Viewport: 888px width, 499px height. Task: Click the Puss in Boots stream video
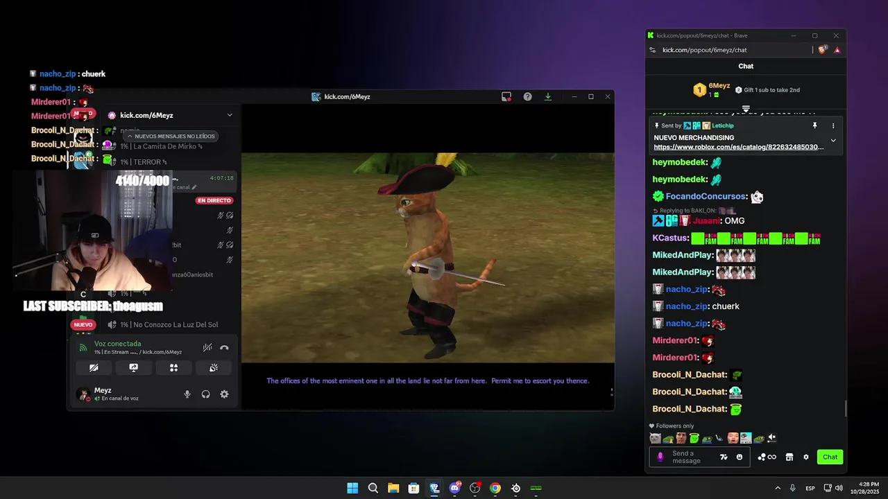click(x=427, y=258)
